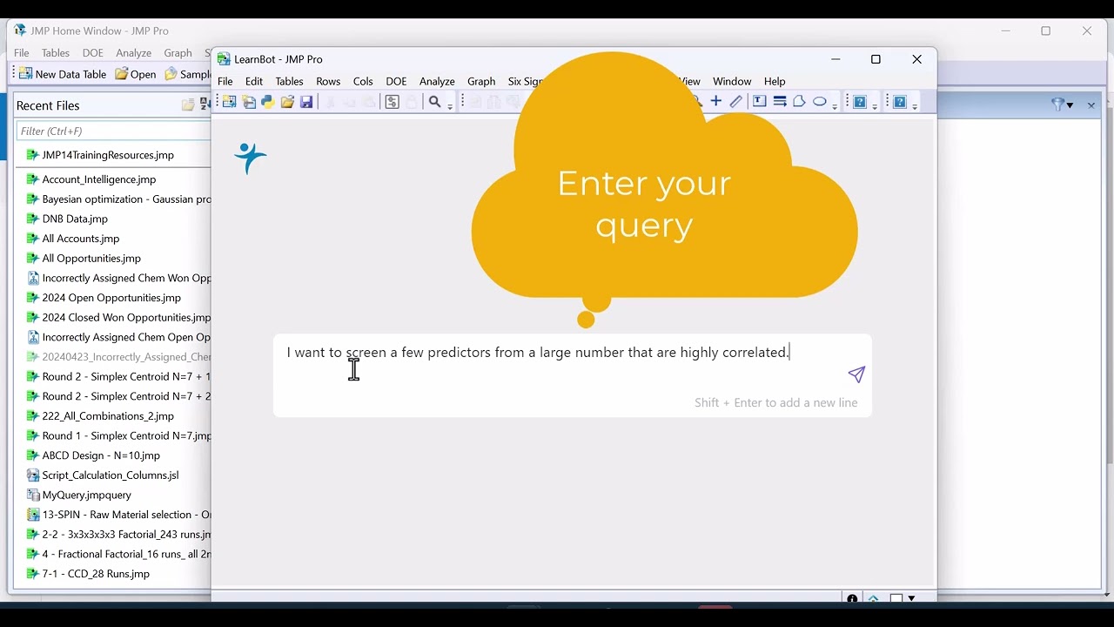Open the Edit menu in LearnBot window
This screenshot has width=1114, height=627.
(254, 82)
